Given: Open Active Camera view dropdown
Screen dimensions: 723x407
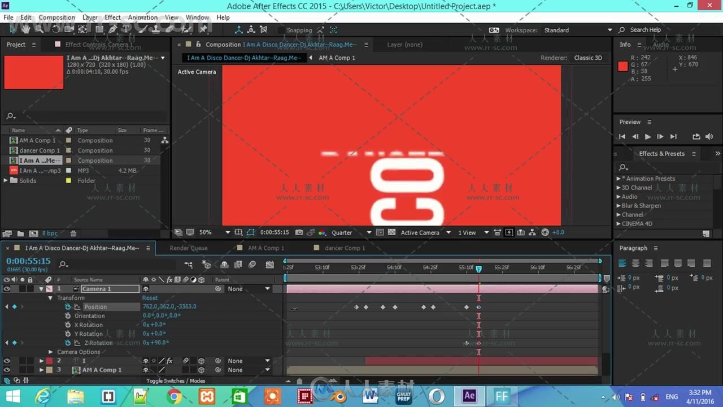Looking at the screenshot, I should coord(426,232).
